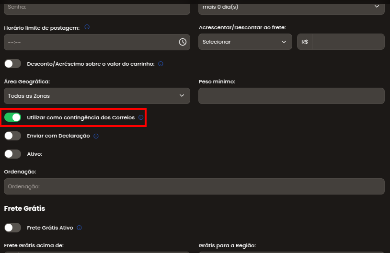Viewport: 390px width, 253px height.
Task: Disable Utilizar como contingência dos Correios switch
Action: pos(12,117)
